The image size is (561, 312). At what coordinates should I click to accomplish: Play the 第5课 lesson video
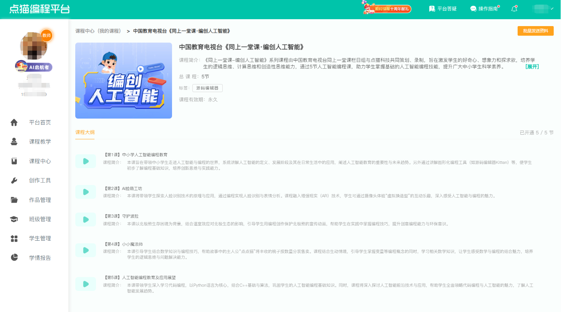click(x=86, y=284)
